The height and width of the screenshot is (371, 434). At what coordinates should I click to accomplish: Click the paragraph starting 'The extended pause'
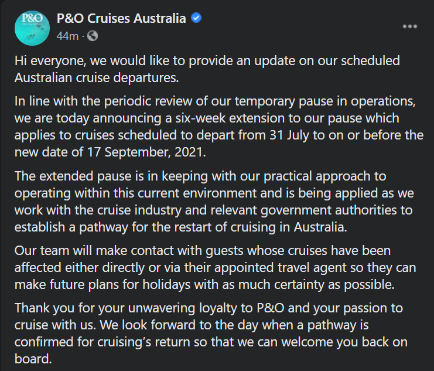click(214, 202)
